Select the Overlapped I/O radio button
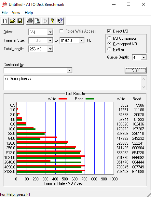Viewport: 151px width, 197px height. tap(109, 44)
